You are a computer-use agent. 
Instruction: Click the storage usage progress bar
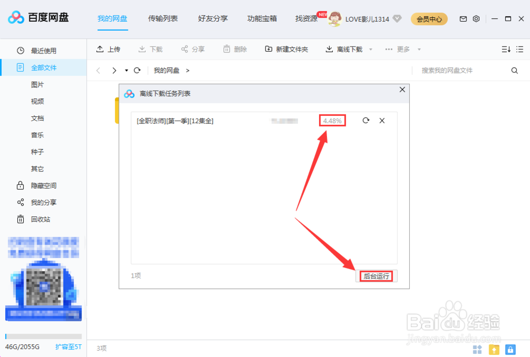point(43,336)
